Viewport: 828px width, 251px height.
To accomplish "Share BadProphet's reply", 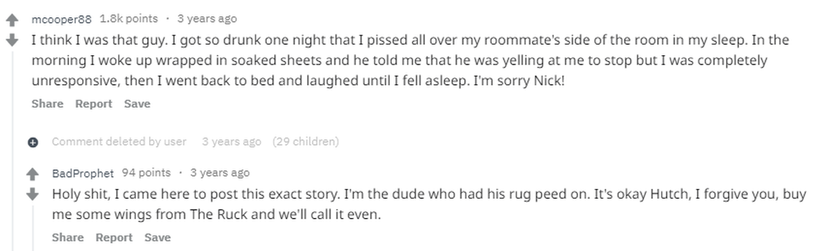I will point(68,237).
